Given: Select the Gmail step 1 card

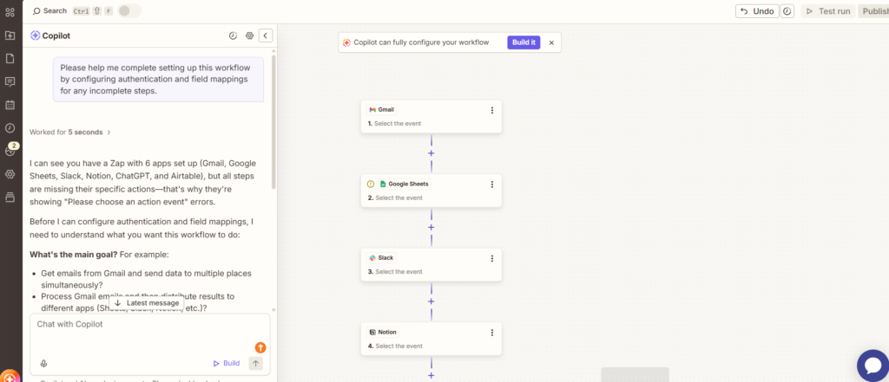Looking at the screenshot, I should (x=431, y=117).
